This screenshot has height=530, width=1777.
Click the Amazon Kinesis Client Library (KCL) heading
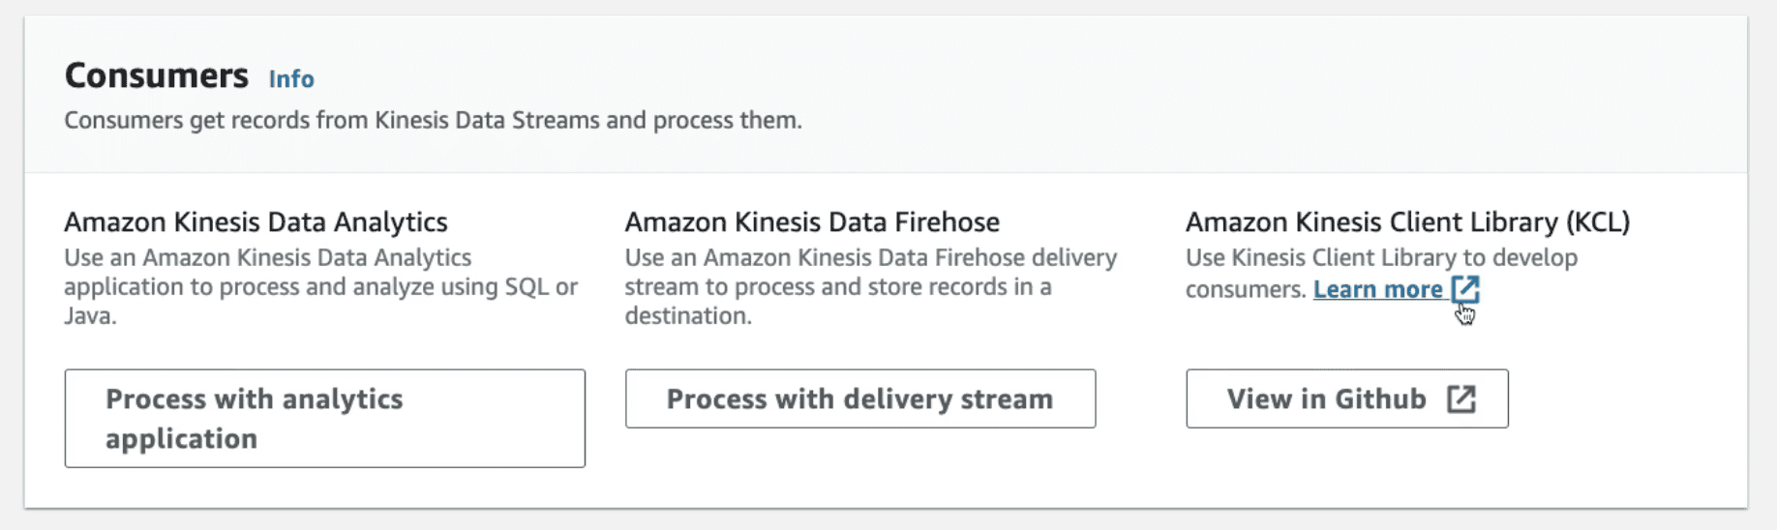[x=1407, y=222]
